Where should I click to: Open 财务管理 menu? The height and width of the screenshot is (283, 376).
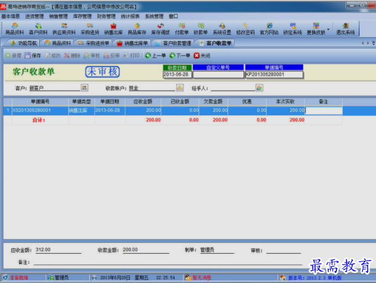(106, 16)
